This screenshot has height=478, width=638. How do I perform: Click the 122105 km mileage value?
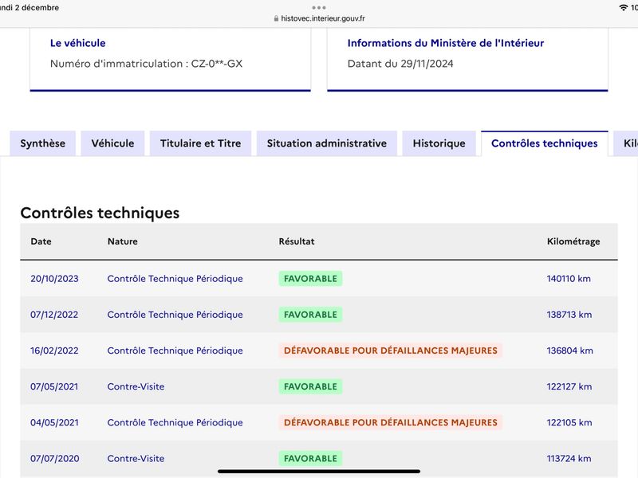pyautogui.click(x=569, y=423)
